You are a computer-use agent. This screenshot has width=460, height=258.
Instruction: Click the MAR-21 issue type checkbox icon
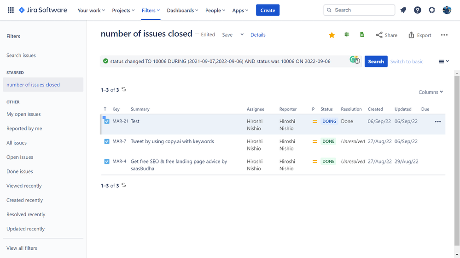click(107, 121)
